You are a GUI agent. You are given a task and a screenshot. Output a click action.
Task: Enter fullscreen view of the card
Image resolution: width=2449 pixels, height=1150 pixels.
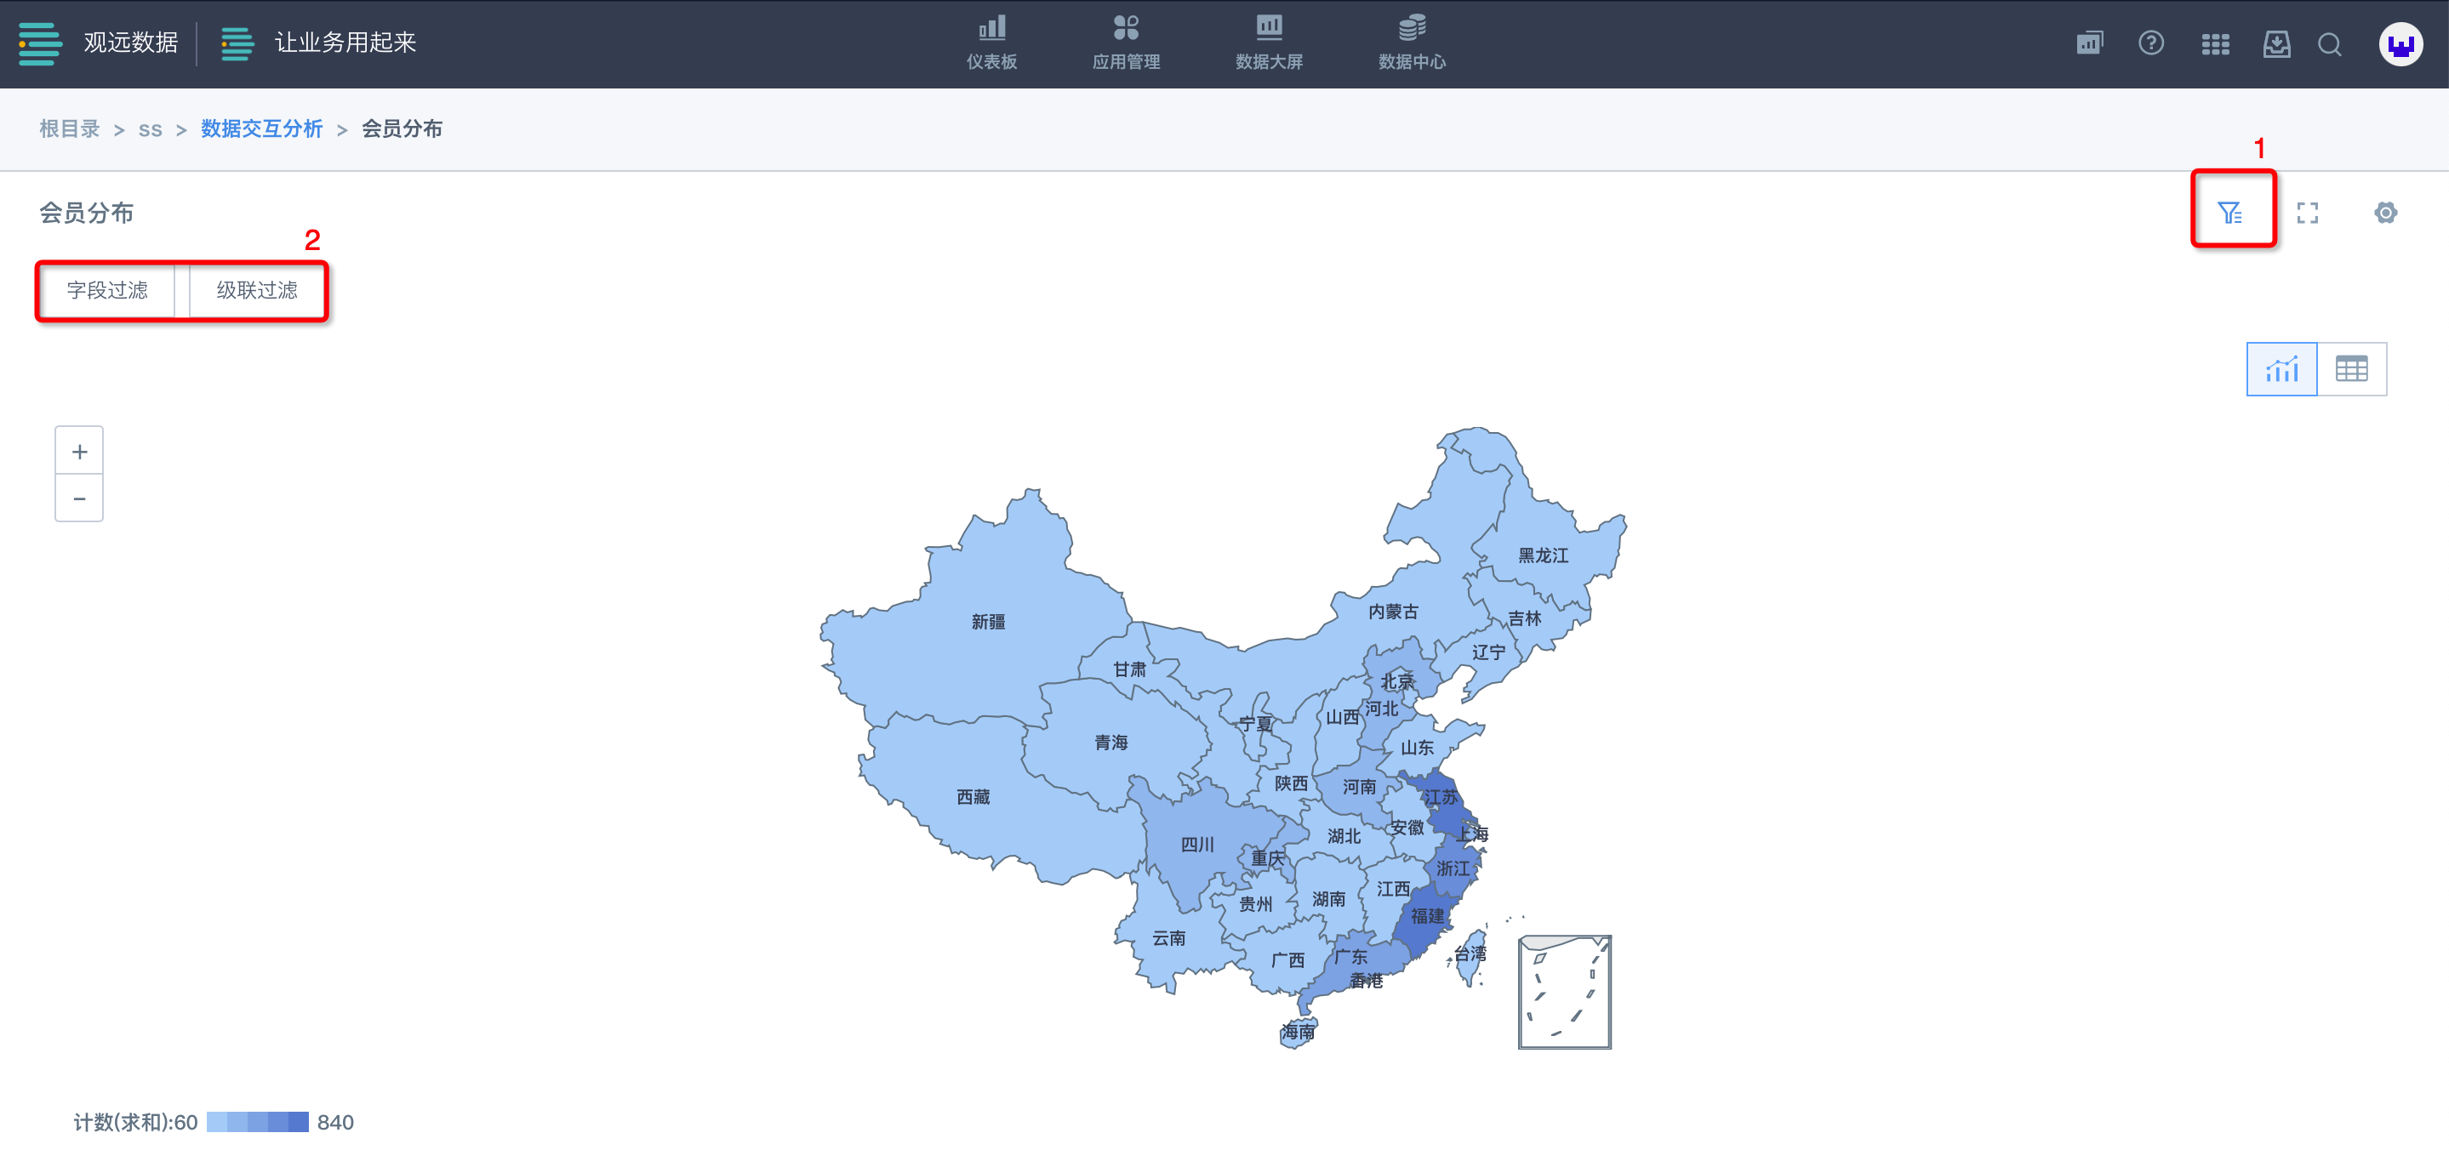click(x=2308, y=213)
